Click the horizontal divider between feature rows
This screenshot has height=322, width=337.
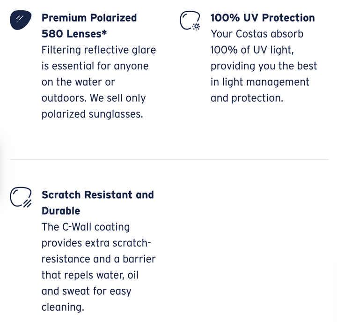coord(168,159)
